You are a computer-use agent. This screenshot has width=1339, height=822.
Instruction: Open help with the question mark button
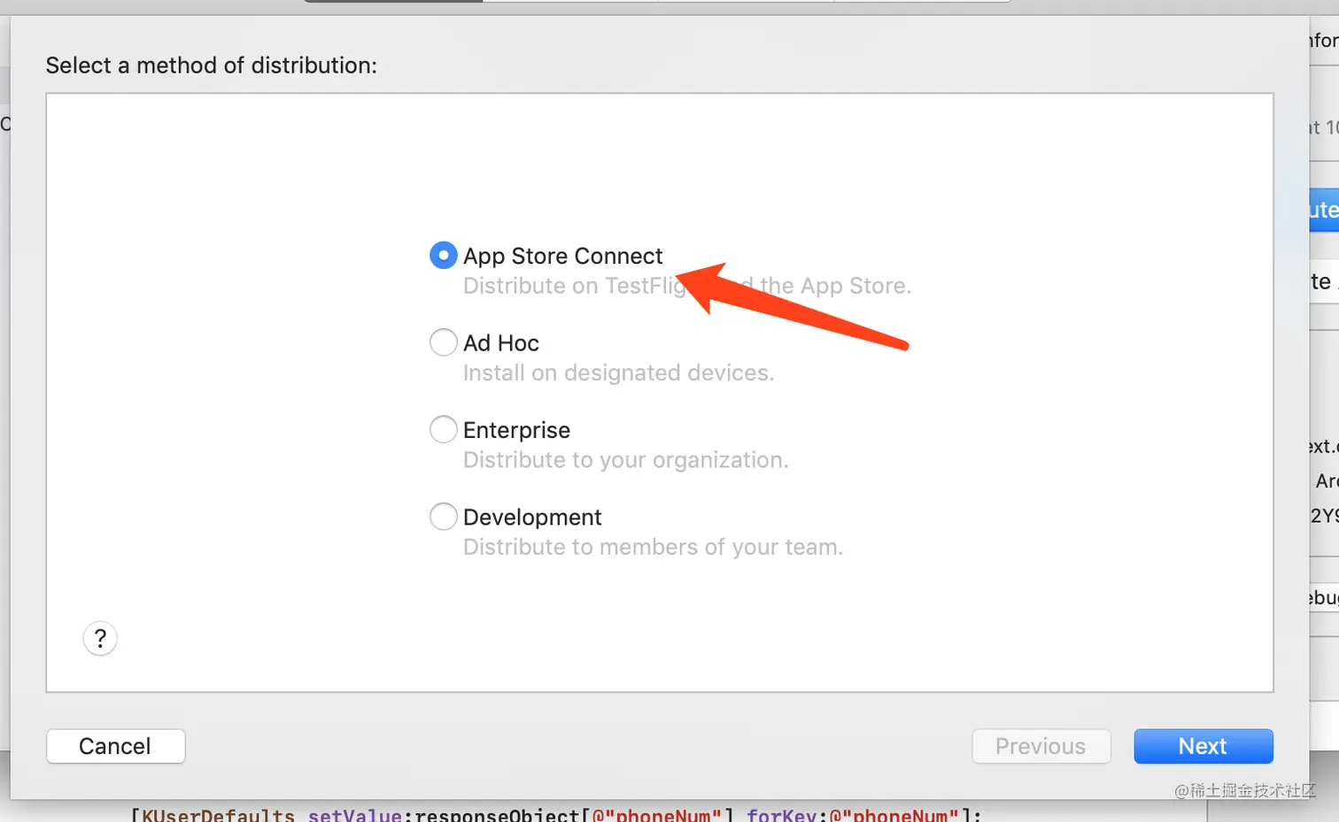click(x=100, y=638)
